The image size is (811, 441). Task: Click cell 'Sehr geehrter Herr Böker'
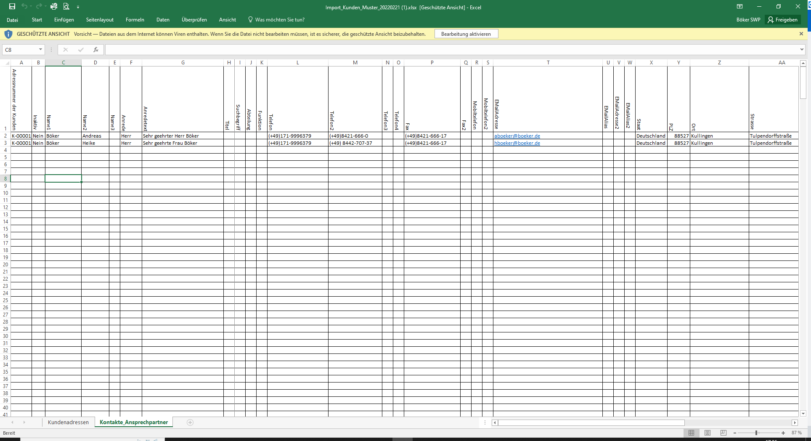click(x=183, y=136)
